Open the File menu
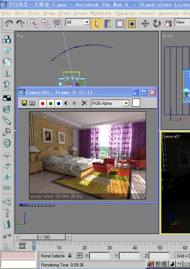 (6, 13)
